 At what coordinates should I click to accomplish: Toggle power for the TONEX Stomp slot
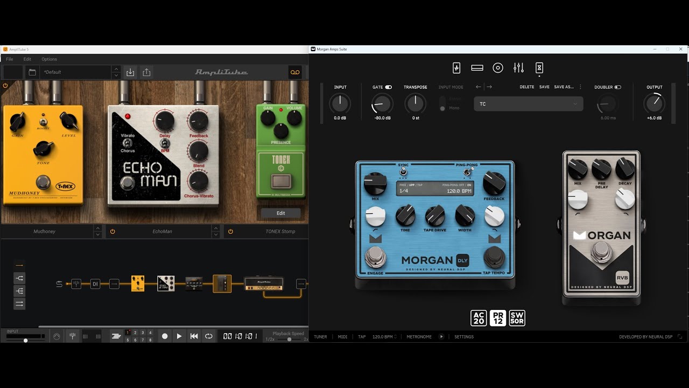pyautogui.click(x=230, y=231)
